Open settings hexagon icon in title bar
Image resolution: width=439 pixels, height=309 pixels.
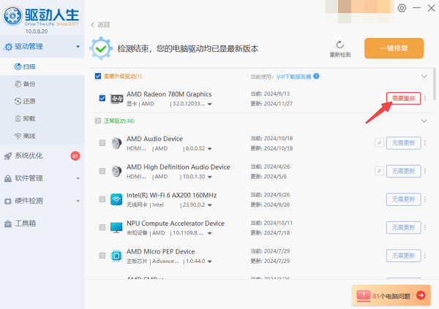click(x=402, y=8)
